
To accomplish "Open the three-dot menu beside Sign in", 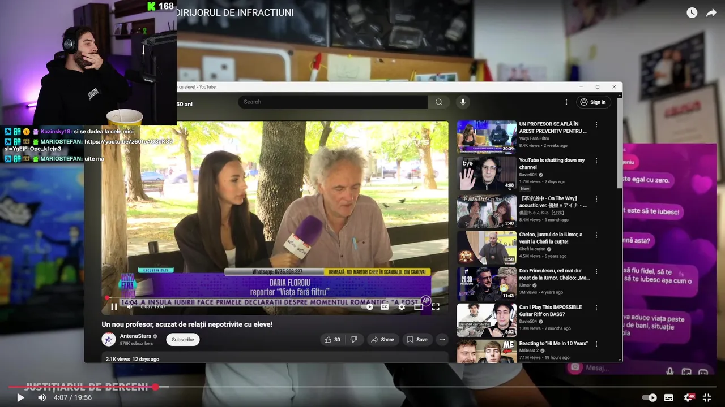I will (x=566, y=102).
